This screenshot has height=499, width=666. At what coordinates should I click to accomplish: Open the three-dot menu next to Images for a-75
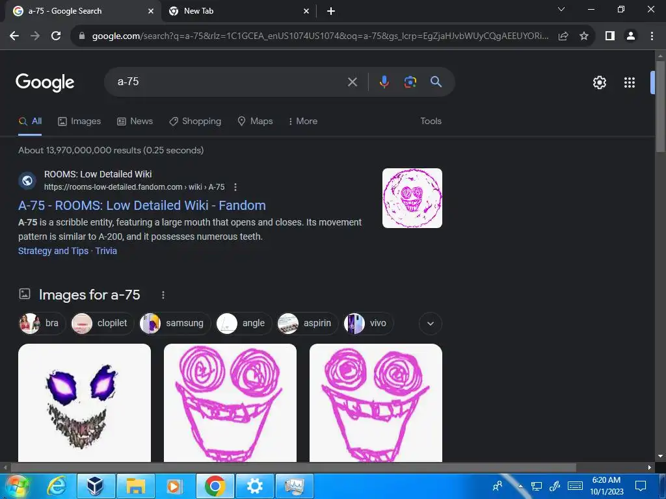pos(163,295)
